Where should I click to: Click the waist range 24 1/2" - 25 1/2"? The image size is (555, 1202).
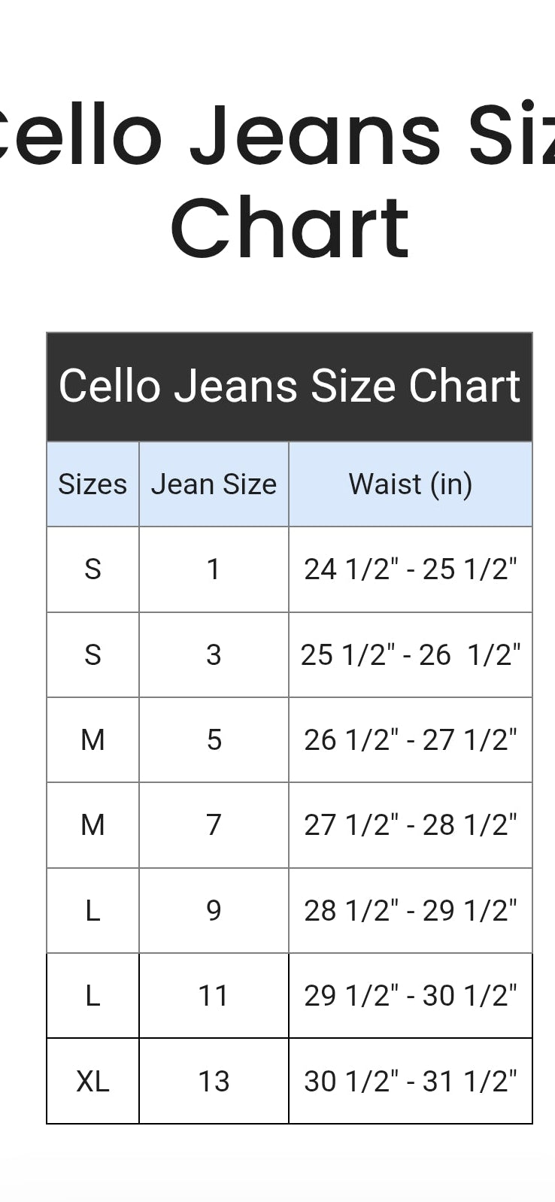[x=411, y=569]
